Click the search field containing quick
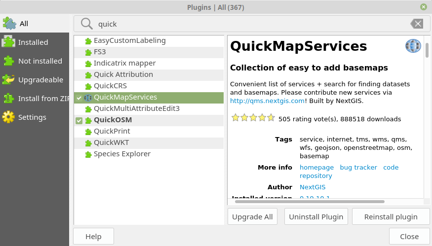Screen dimensions: 432x246 [252, 24]
